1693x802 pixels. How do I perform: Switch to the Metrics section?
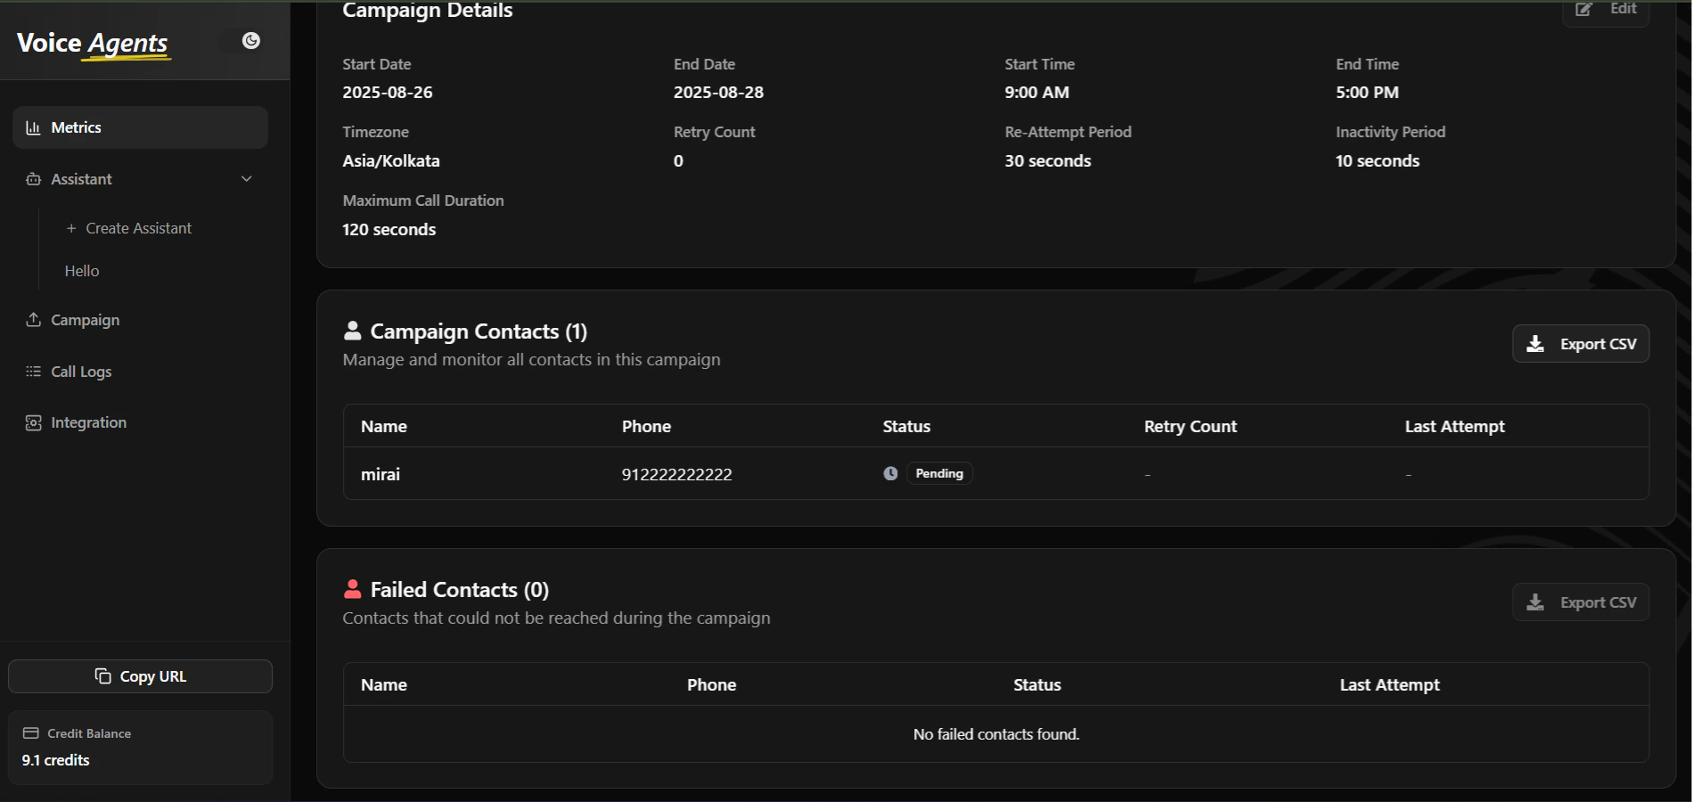point(76,127)
